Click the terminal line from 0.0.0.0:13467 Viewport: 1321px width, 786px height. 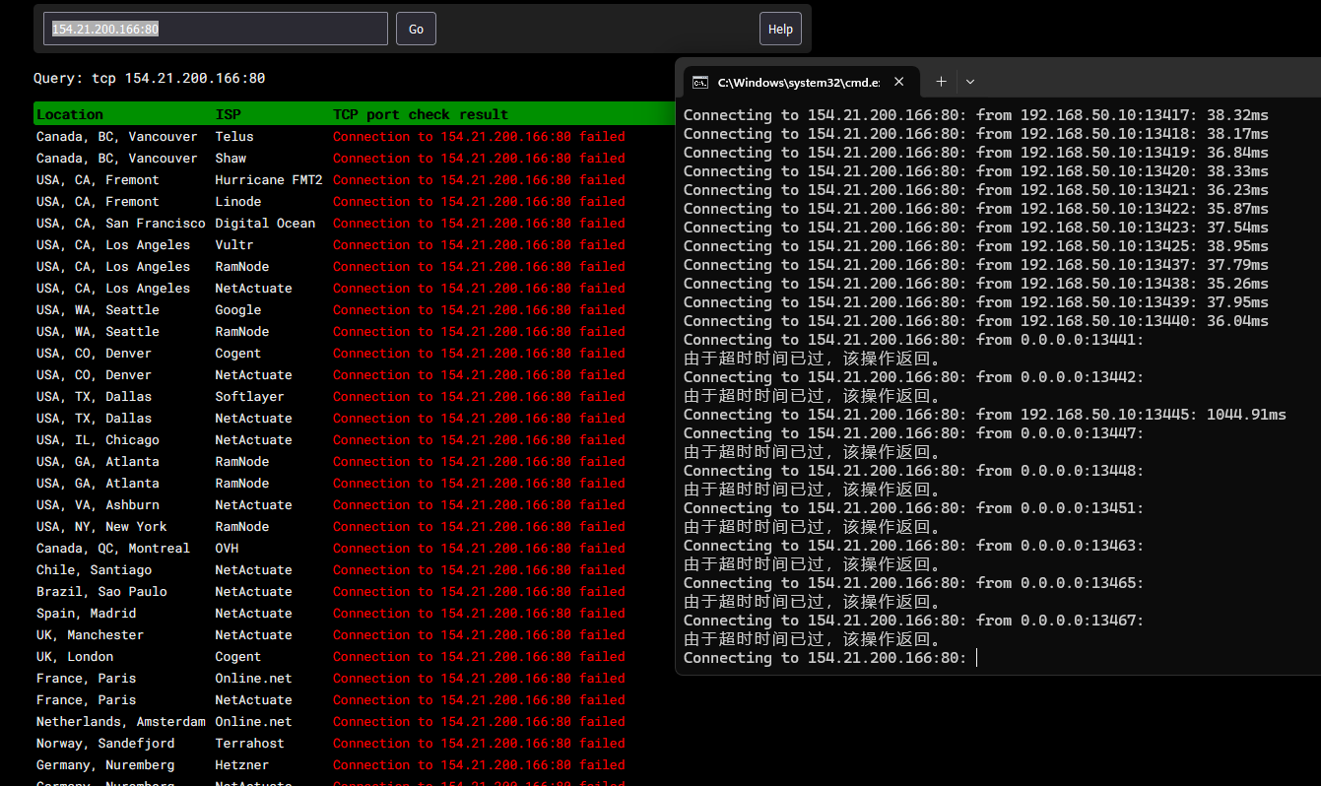point(914,621)
